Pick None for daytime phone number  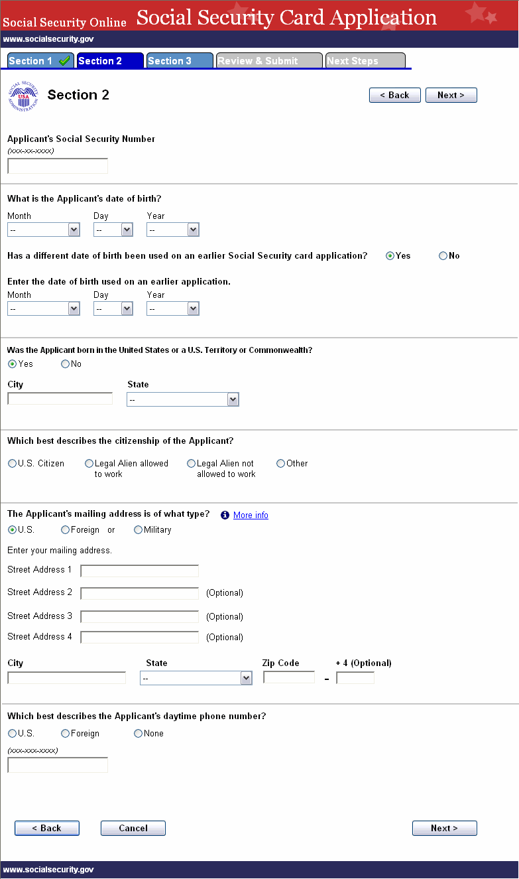(x=139, y=734)
